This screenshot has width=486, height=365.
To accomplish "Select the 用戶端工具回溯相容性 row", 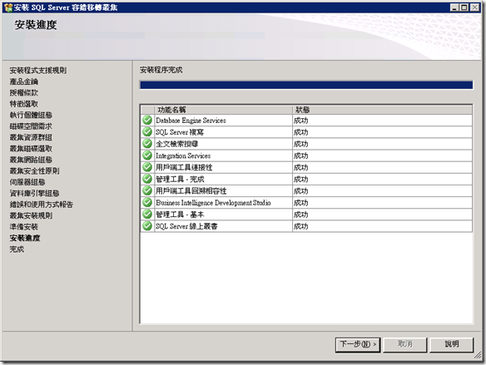I will 306,190.
